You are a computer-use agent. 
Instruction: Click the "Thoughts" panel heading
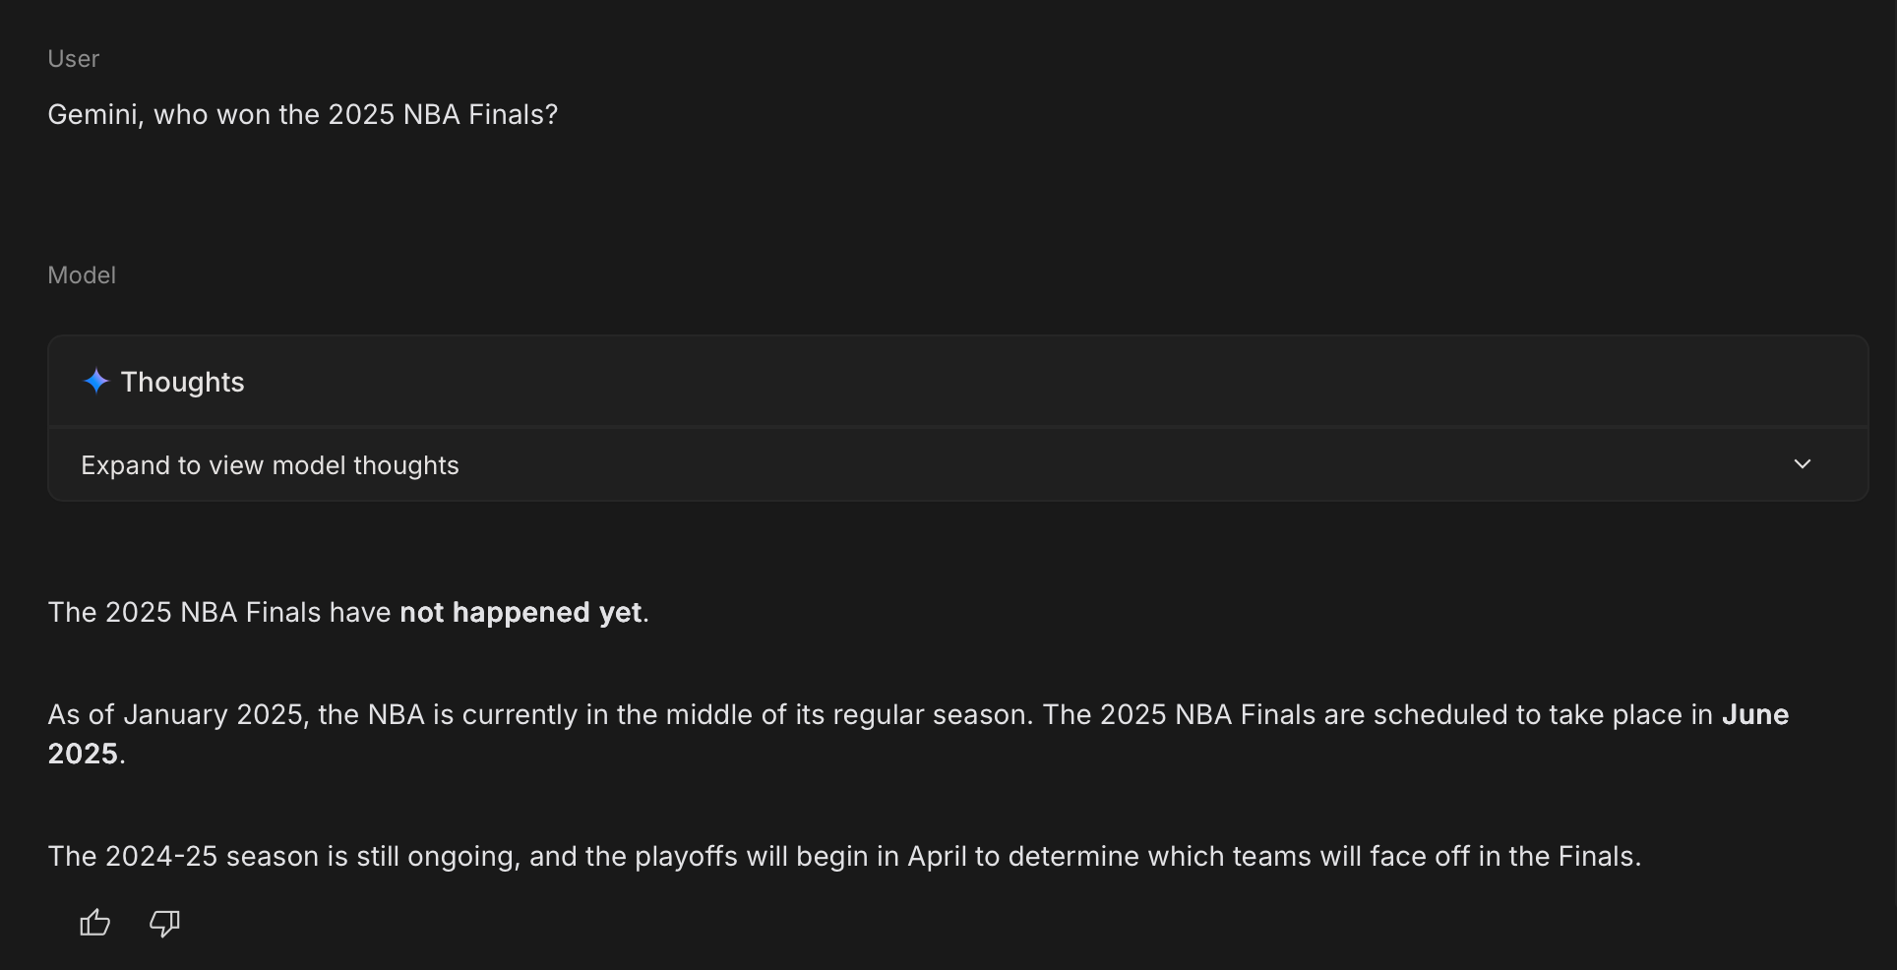[182, 382]
